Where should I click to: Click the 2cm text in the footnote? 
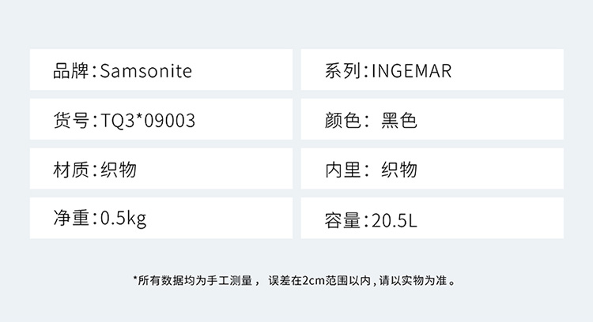[x=312, y=280]
